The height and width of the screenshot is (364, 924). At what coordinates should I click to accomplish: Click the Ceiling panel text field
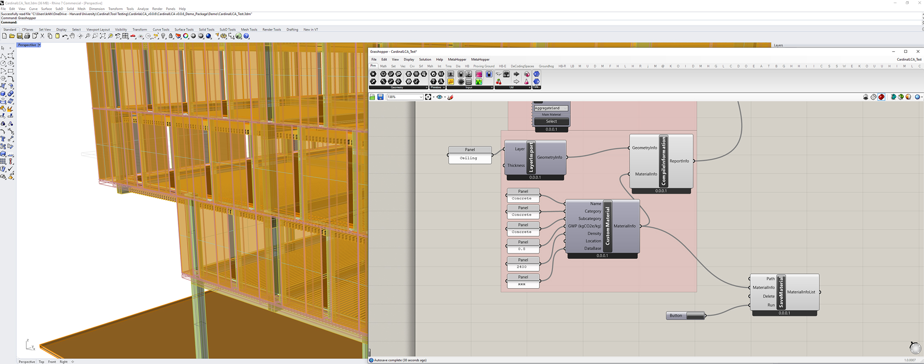(469, 158)
